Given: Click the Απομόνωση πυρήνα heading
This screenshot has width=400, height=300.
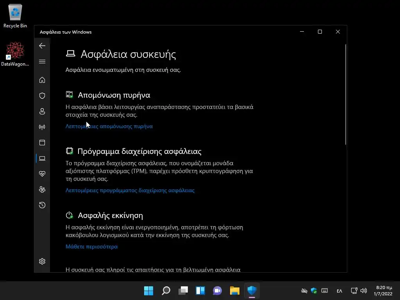Looking at the screenshot, I should tap(114, 95).
